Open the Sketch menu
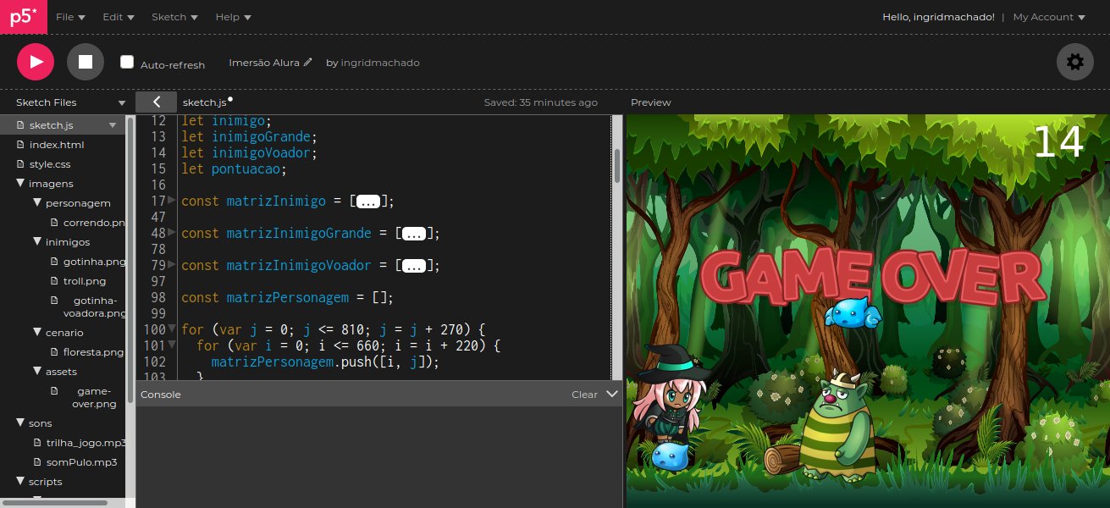 pyautogui.click(x=174, y=17)
